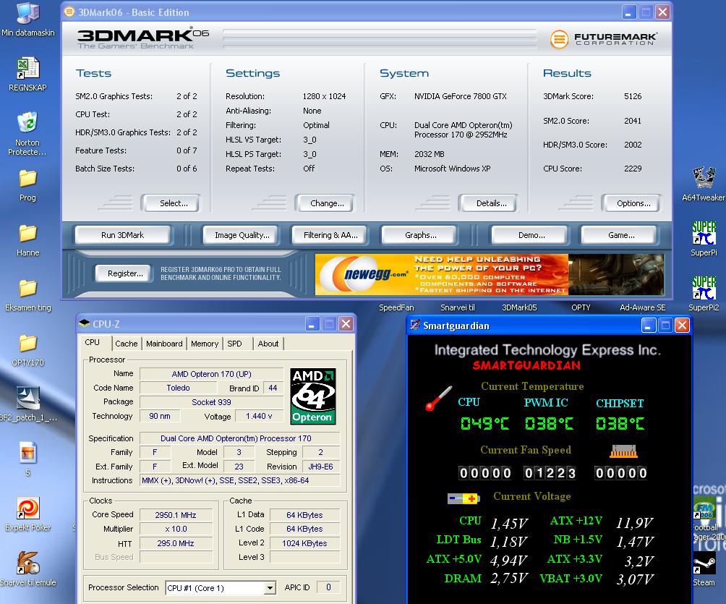
Task: Click the Filtering & AA... button
Action: (330, 235)
